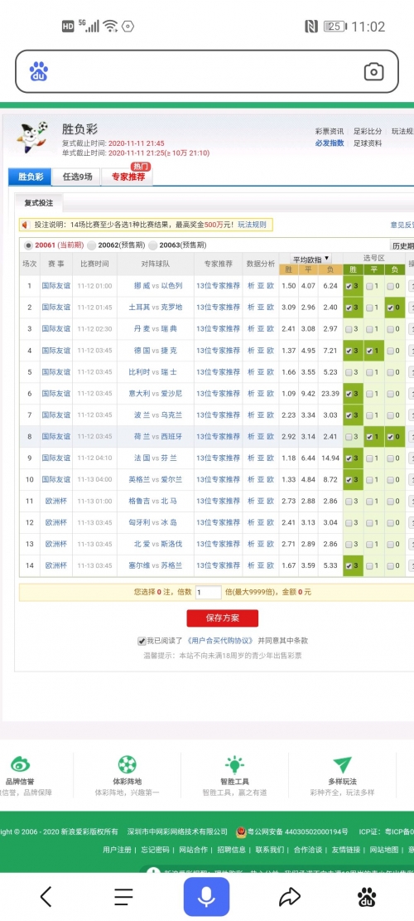Screen dimensions: 414x921
Task: Open Baidu home paw icon in bottom bar
Action: [367, 897]
